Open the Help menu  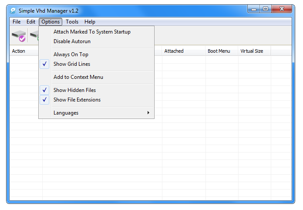click(90, 22)
